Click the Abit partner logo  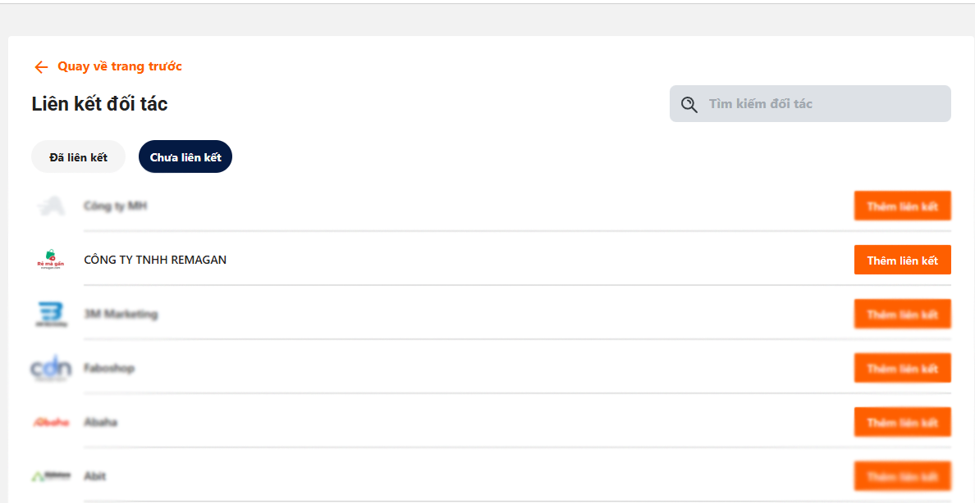click(x=51, y=476)
